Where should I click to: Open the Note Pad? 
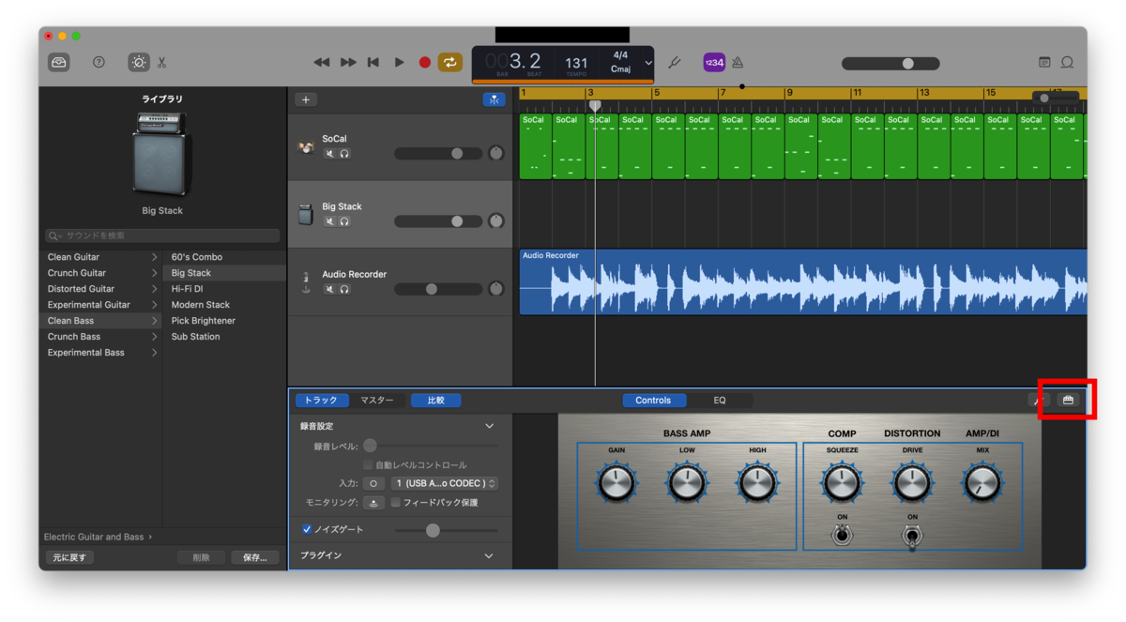click(x=1044, y=63)
